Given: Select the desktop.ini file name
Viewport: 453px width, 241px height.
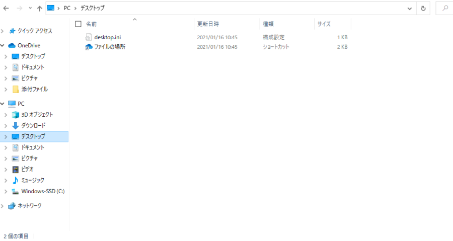Looking at the screenshot, I should click(108, 37).
